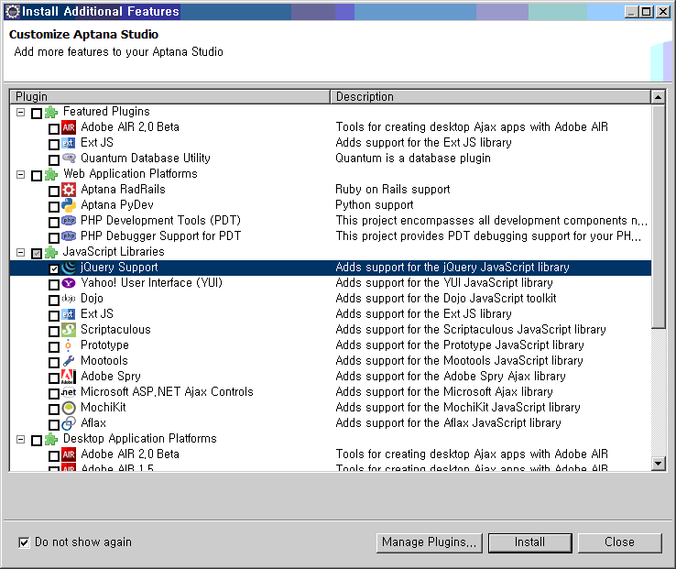Click the Ext JS icon under Featured Plugins
Viewport: 676px width, 569px height.
pos(69,143)
